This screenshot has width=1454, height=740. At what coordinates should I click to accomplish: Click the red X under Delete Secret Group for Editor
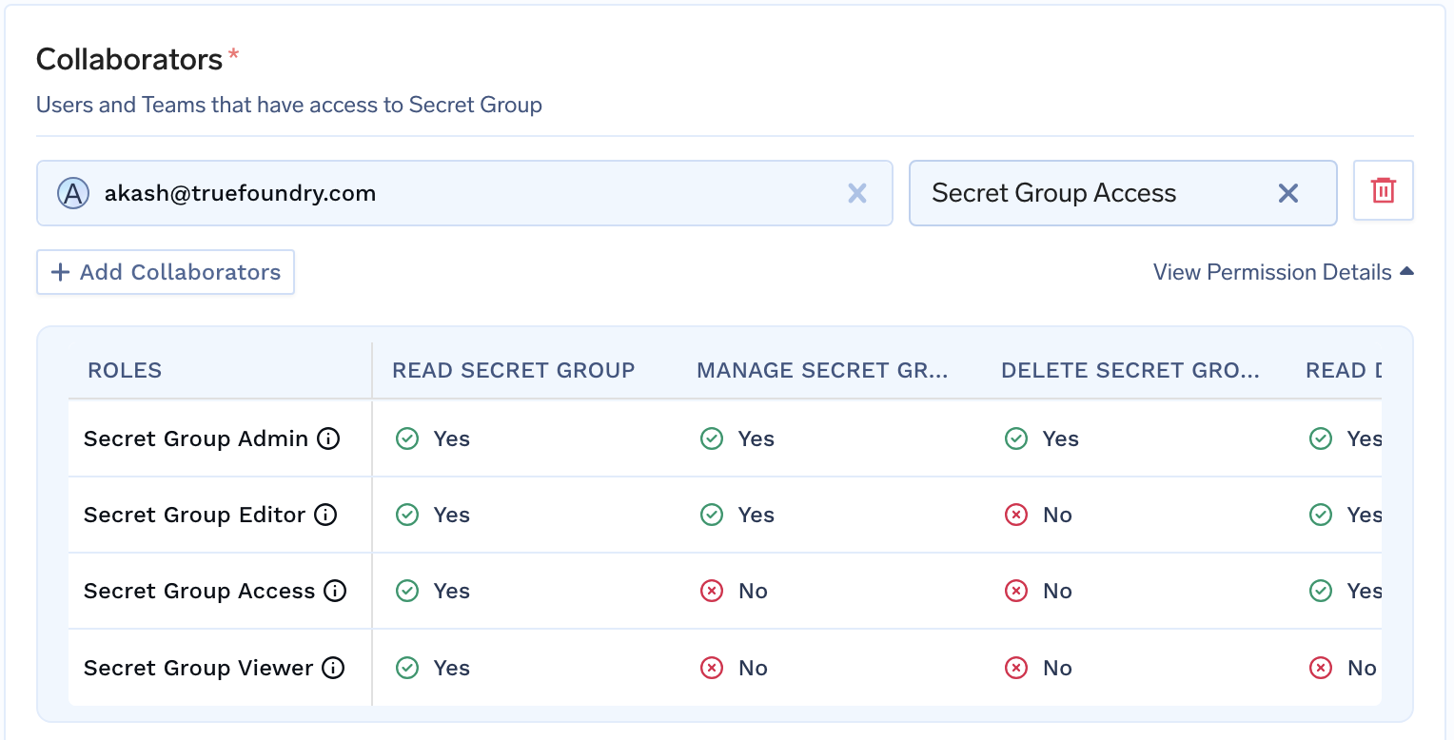coord(1016,515)
